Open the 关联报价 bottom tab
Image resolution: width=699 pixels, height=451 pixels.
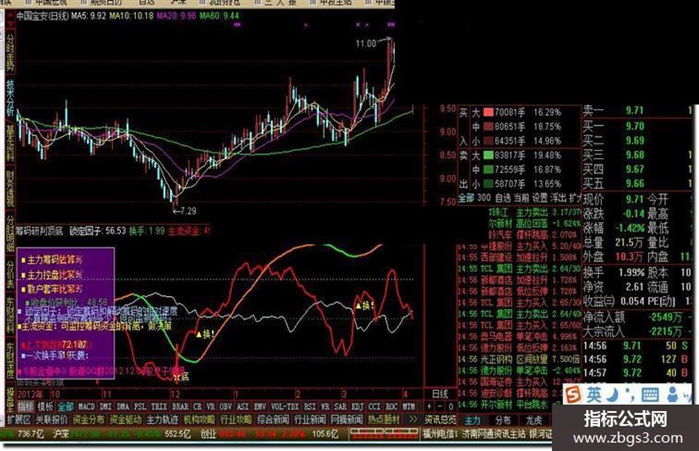52,420
